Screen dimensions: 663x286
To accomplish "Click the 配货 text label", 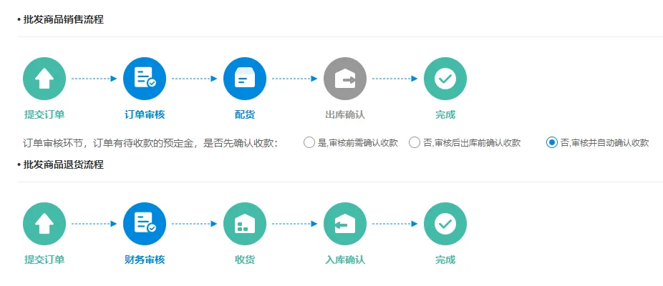I will click(245, 114).
